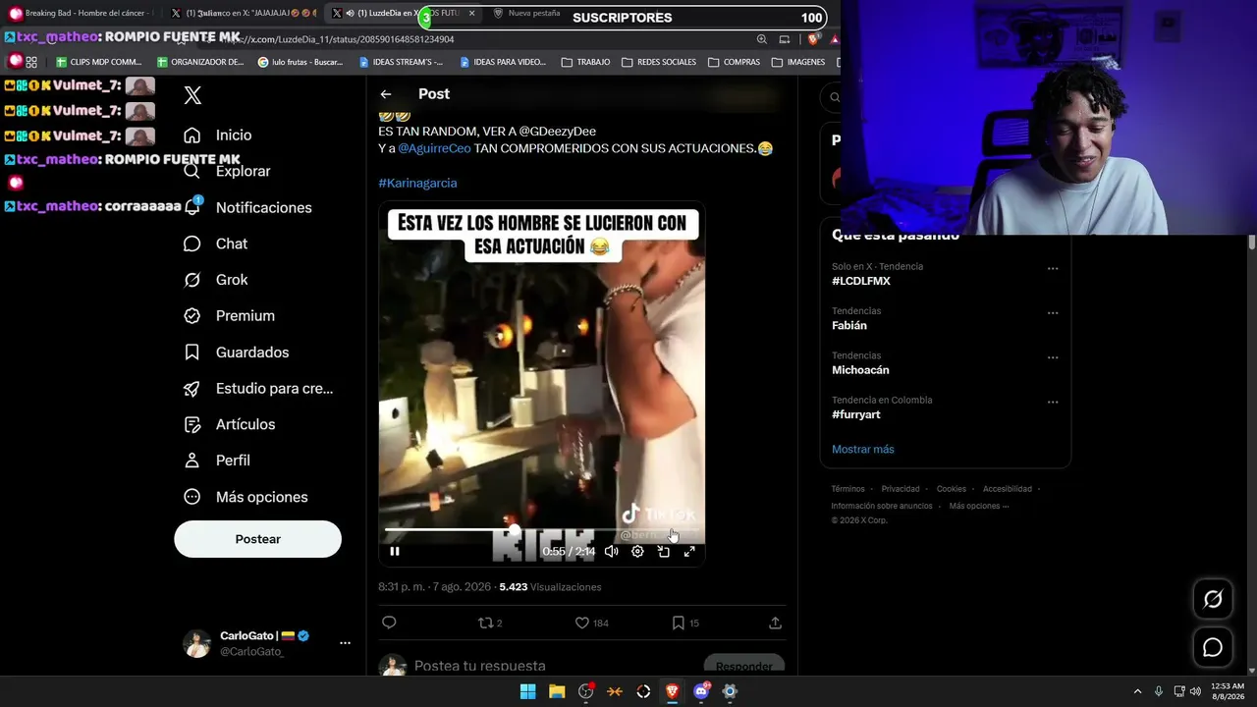Pause the video playback
Viewport: 1257px width, 707px height.
pos(395,552)
